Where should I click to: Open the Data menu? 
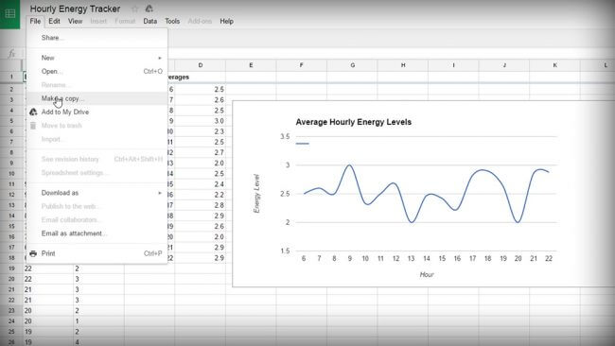click(x=149, y=21)
